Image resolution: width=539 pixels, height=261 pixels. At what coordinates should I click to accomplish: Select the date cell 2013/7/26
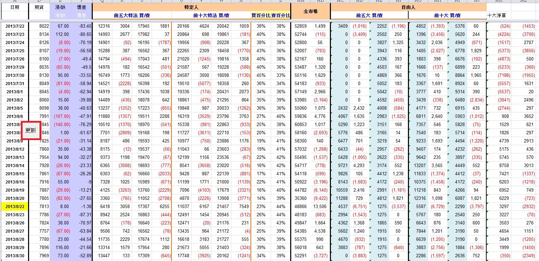pyautogui.click(x=15, y=59)
